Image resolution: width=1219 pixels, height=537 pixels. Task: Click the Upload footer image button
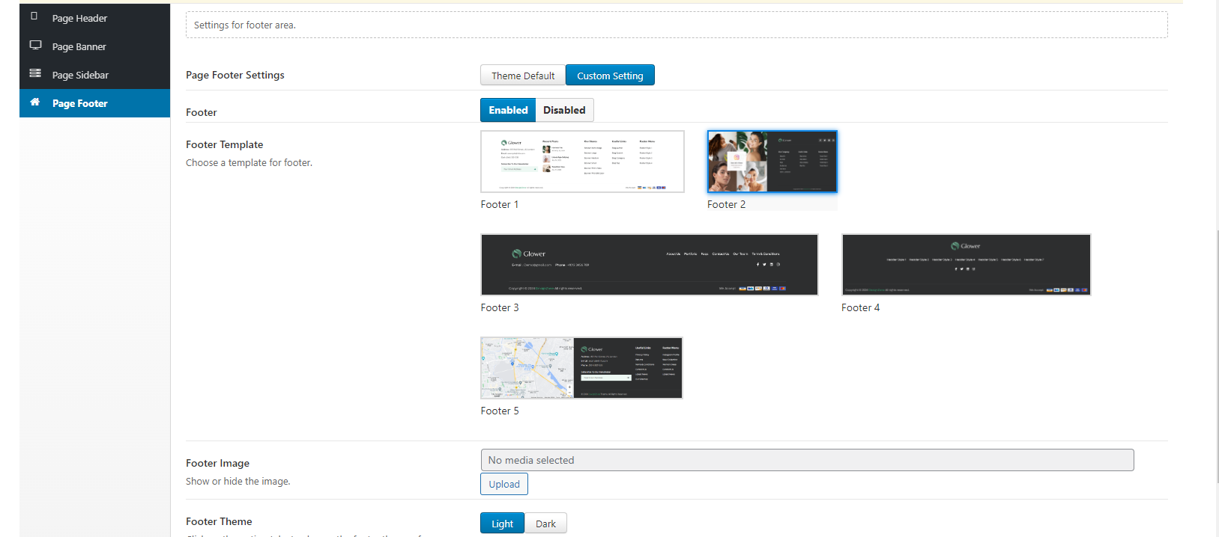pyautogui.click(x=503, y=484)
